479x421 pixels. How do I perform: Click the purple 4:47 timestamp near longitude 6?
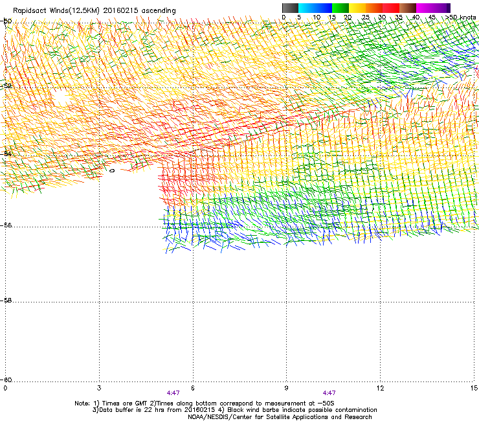click(173, 393)
